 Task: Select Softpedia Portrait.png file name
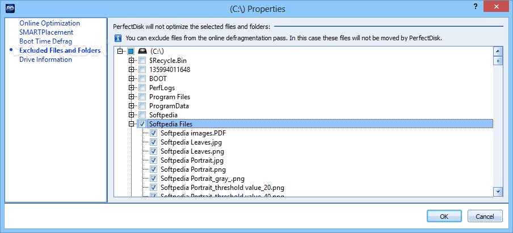point(193,170)
